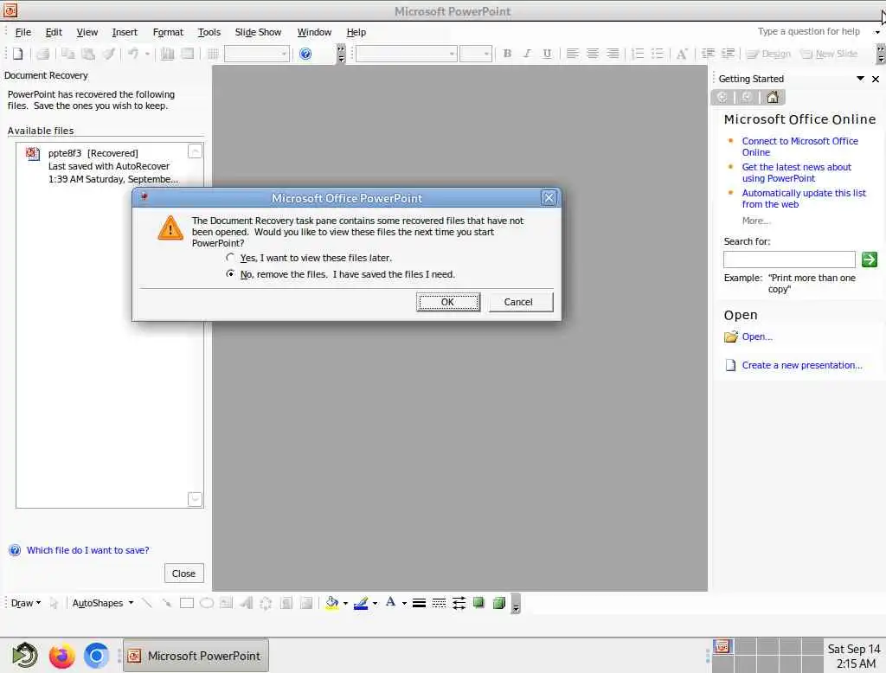This screenshot has height=673, width=886.
Task: Click Close in Document Recovery pane
Action: click(183, 573)
